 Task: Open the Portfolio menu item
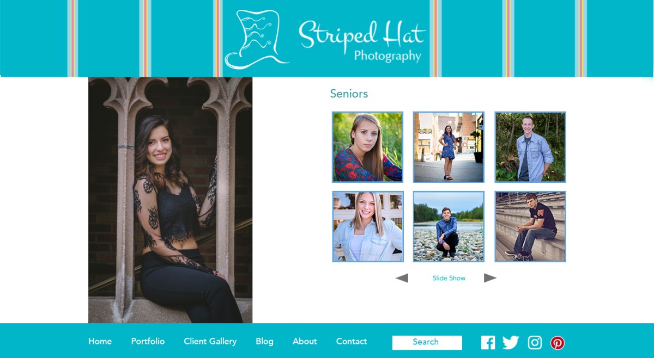pyautogui.click(x=148, y=341)
